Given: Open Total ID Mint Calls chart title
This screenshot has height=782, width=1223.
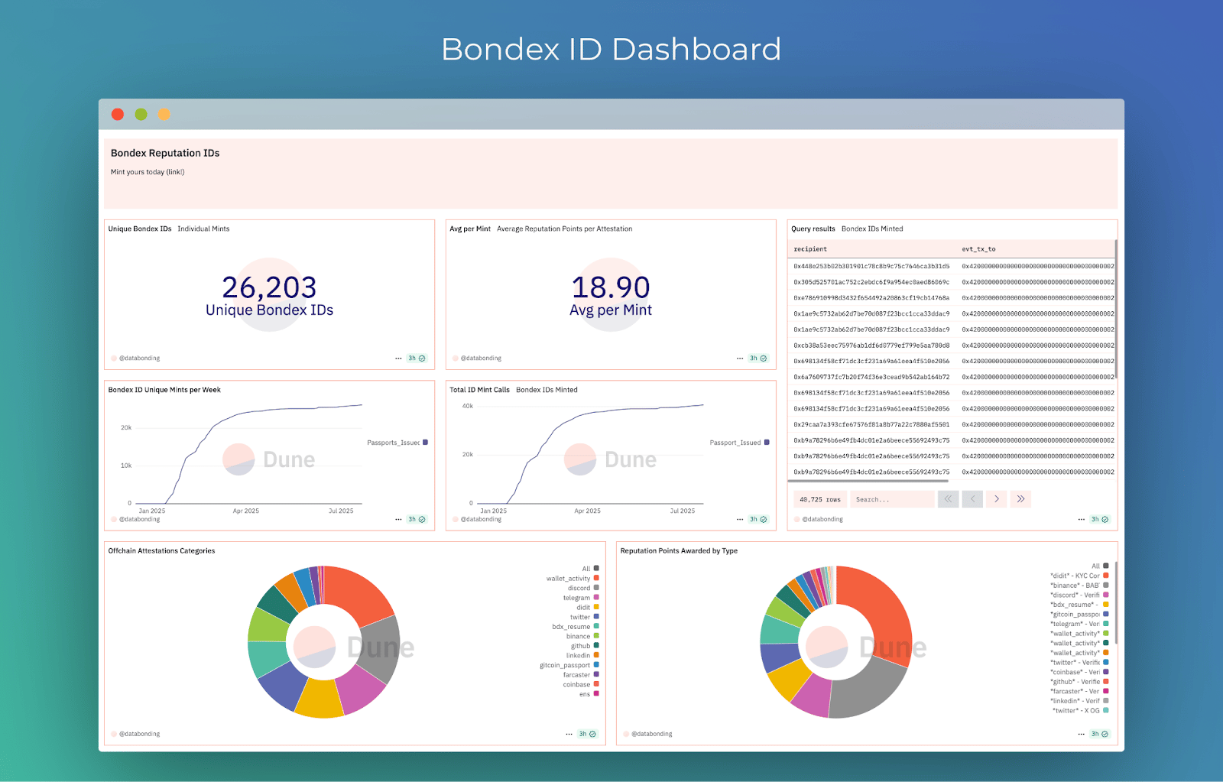Looking at the screenshot, I should coord(479,390).
